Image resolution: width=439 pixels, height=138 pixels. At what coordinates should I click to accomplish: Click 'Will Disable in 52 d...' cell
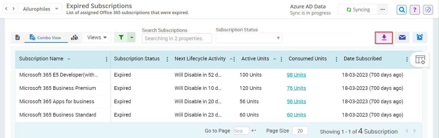pos(198,75)
